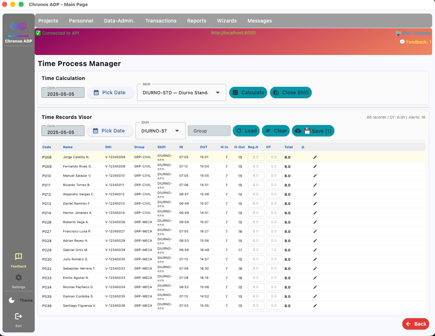Edit row P010 Manuel Salazar pencil icon
The height and width of the screenshot is (336, 435).
pyautogui.click(x=315, y=176)
